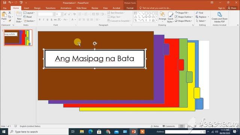This screenshot has width=240, height=135.
Task: Expand the Replace dropdown arrow
Action: click(x=208, y=17)
